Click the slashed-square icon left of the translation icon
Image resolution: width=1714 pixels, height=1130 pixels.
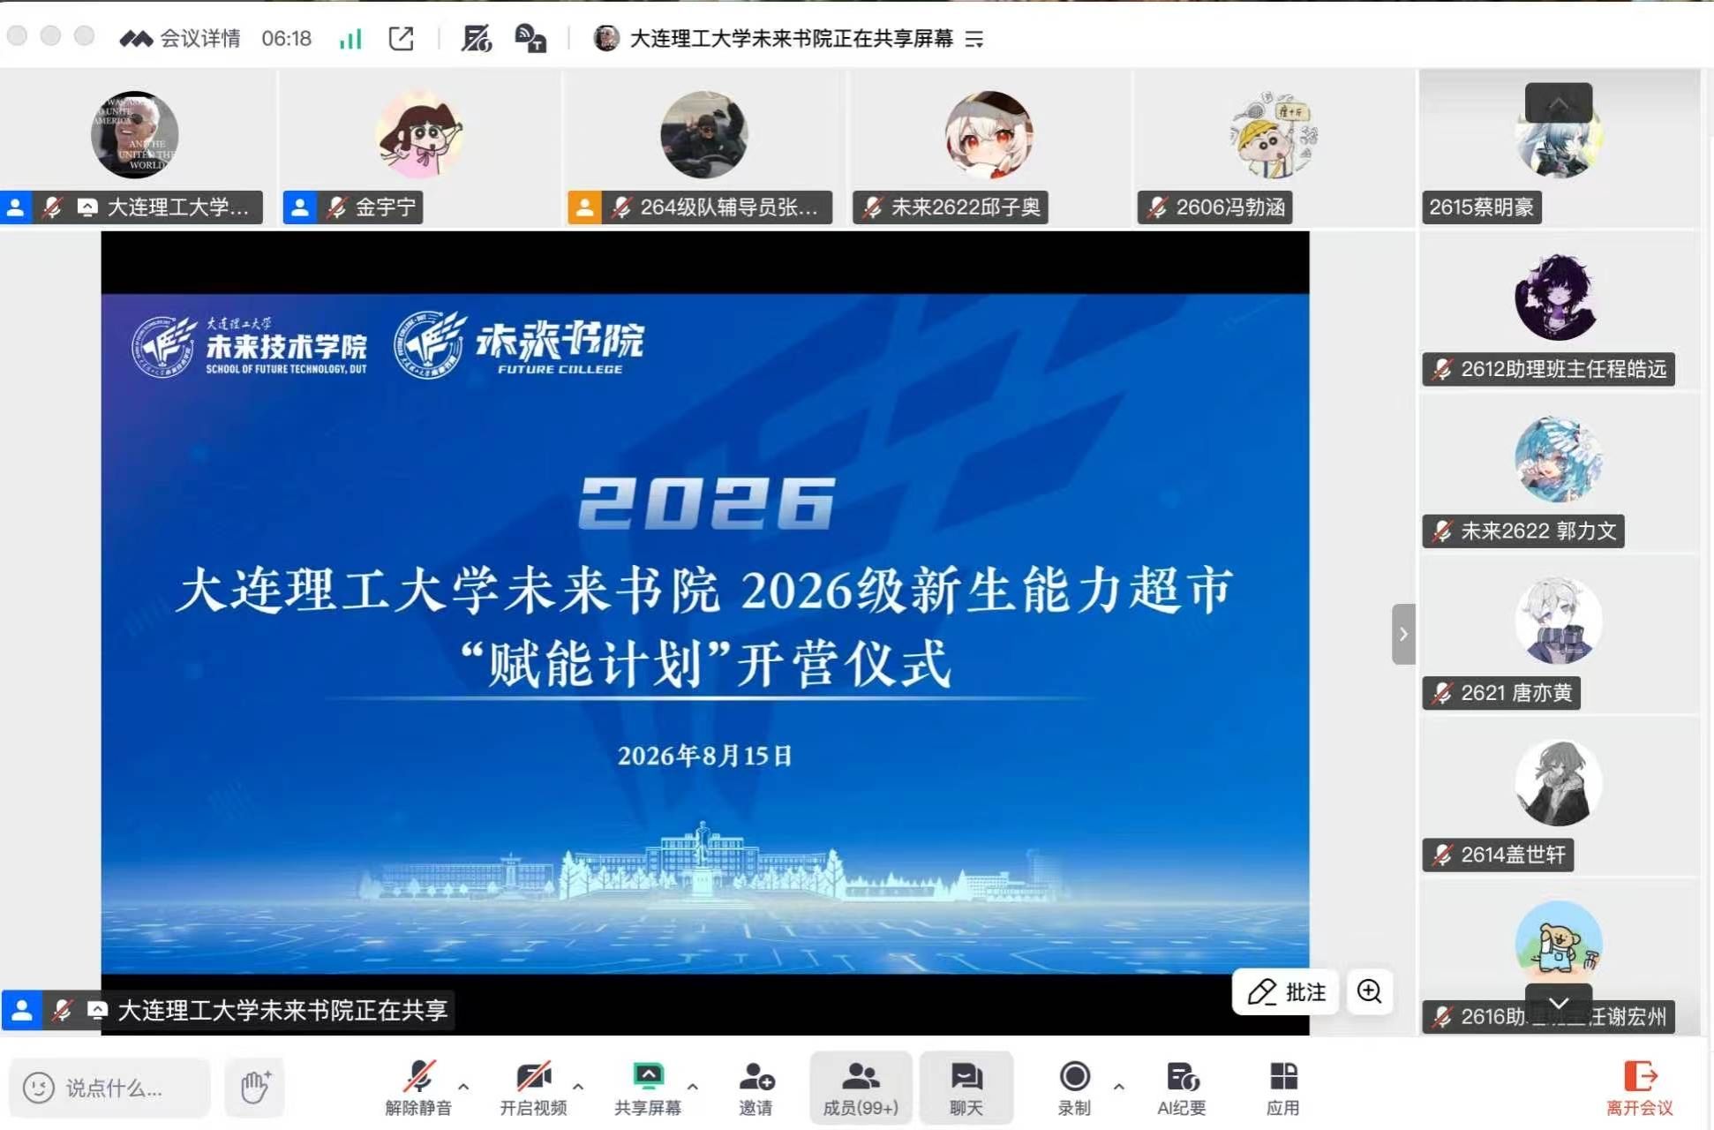477,38
